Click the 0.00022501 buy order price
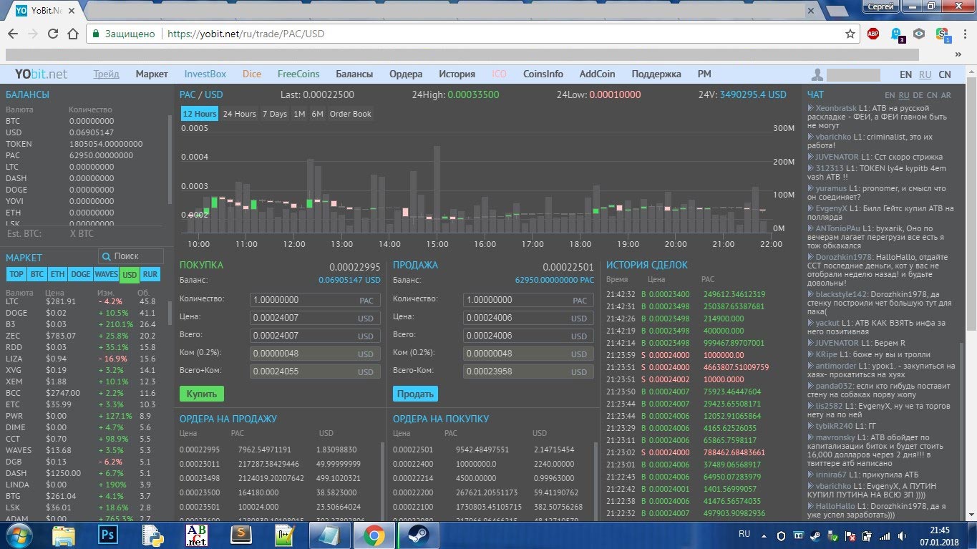 [x=413, y=450]
